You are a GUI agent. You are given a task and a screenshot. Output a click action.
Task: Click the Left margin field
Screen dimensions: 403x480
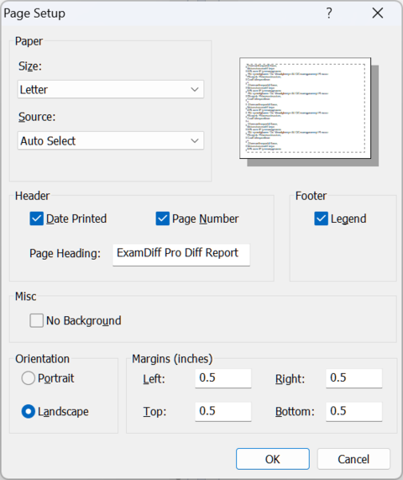pos(223,378)
